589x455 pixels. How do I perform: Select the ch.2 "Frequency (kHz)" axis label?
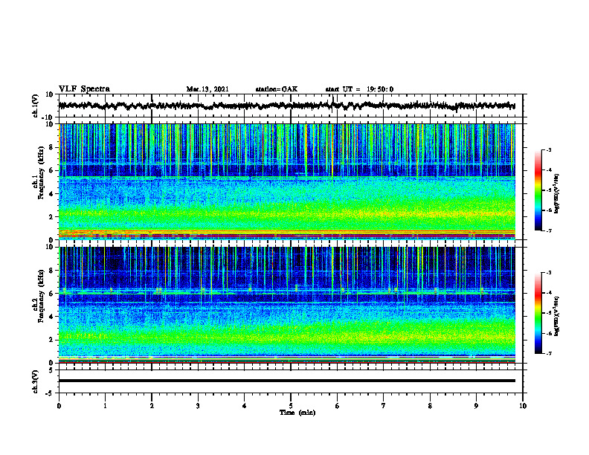click(x=41, y=296)
